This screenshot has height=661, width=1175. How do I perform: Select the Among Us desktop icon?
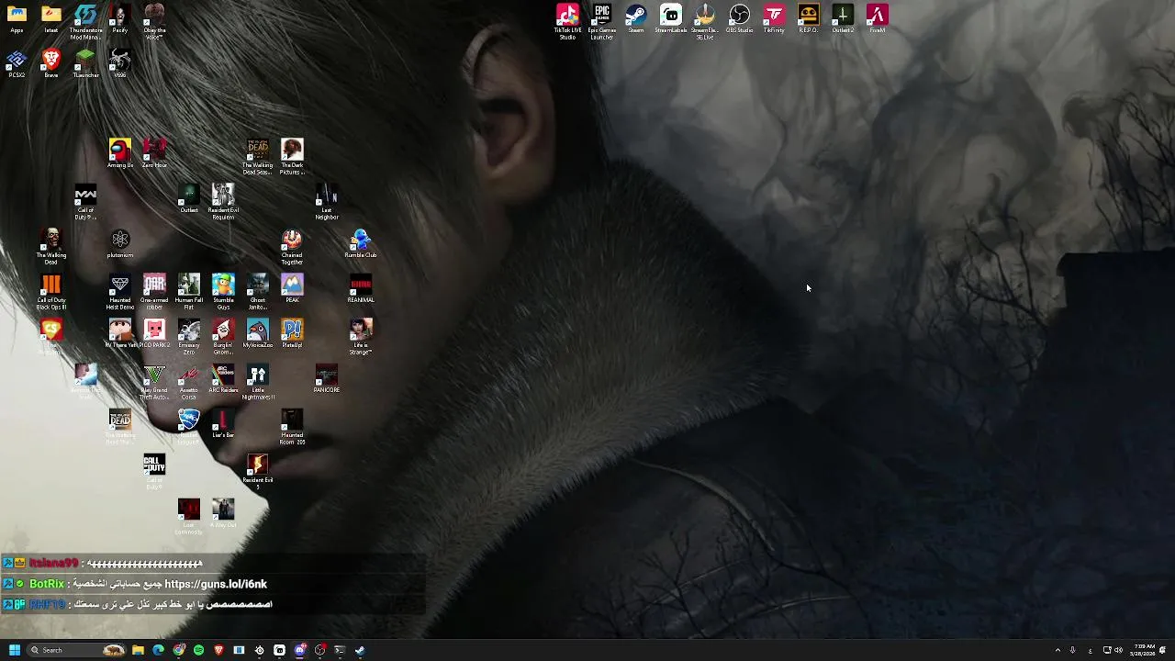click(119, 153)
